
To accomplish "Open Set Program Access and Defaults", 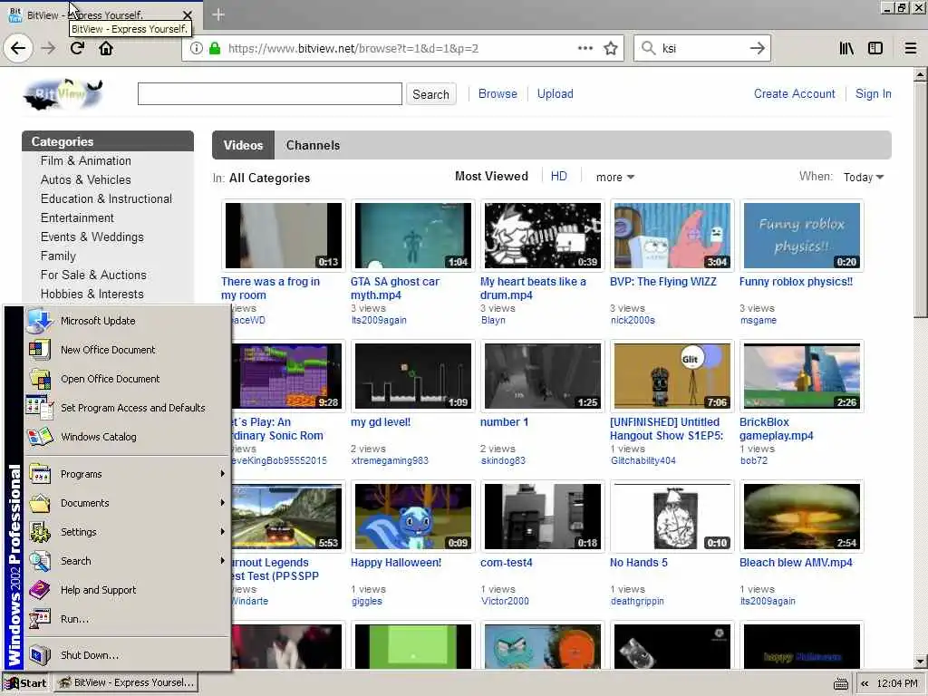I will pyautogui.click(x=127, y=408).
